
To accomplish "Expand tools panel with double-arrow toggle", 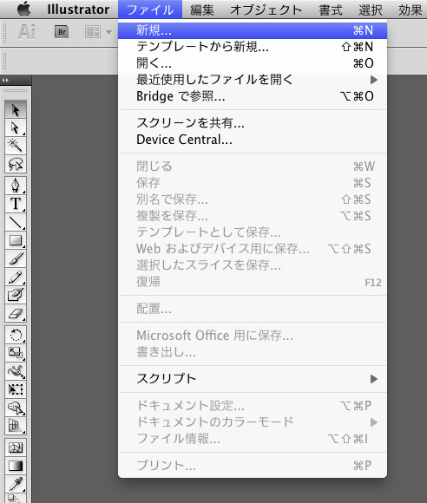I will (x=5, y=80).
